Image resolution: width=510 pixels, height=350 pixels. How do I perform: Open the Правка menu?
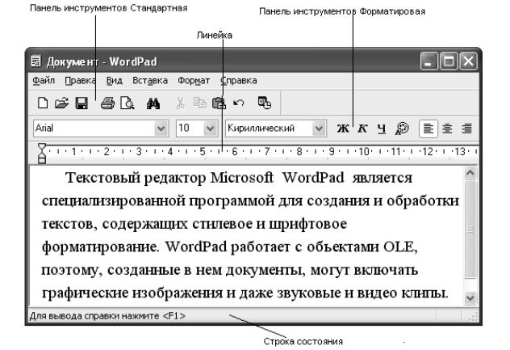pos(80,81)
